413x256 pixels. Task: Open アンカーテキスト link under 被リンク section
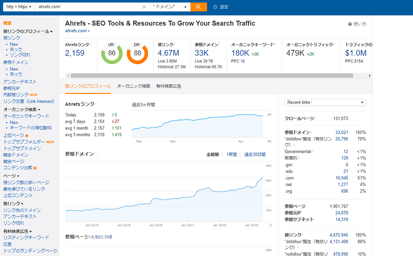(x=20, y=82)
